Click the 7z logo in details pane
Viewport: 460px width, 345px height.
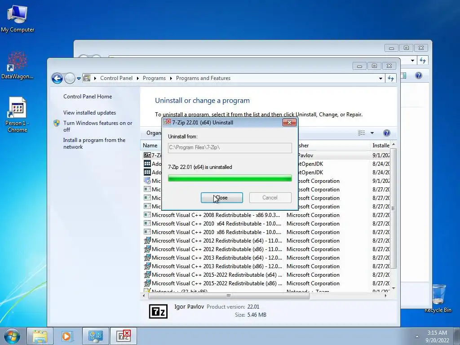point(159,311)
